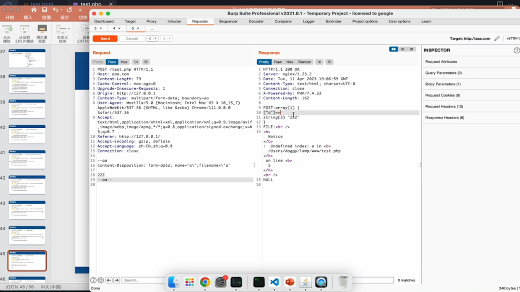Select the Decoder tab
520x292 pixels.
coord(256,21)
